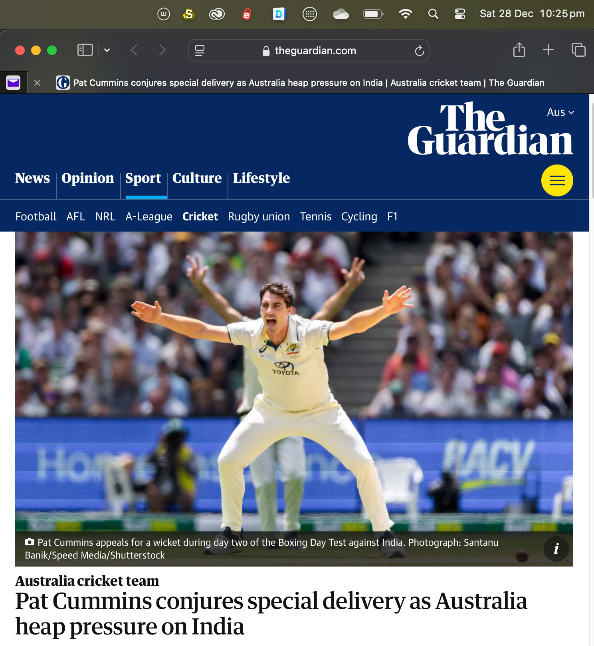594x646 pixels.
Task: Show the tab overview icon
Action: pyautogui.click(x=578, y=50)
